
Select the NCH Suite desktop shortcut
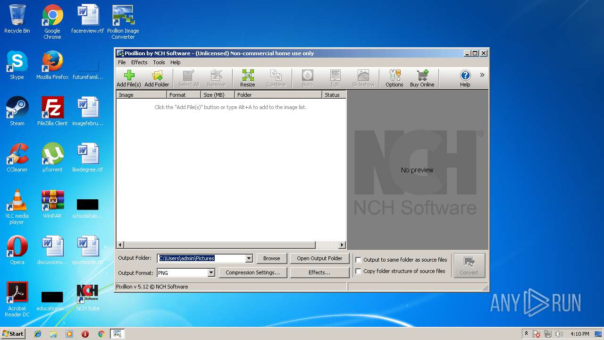(88, 297)
